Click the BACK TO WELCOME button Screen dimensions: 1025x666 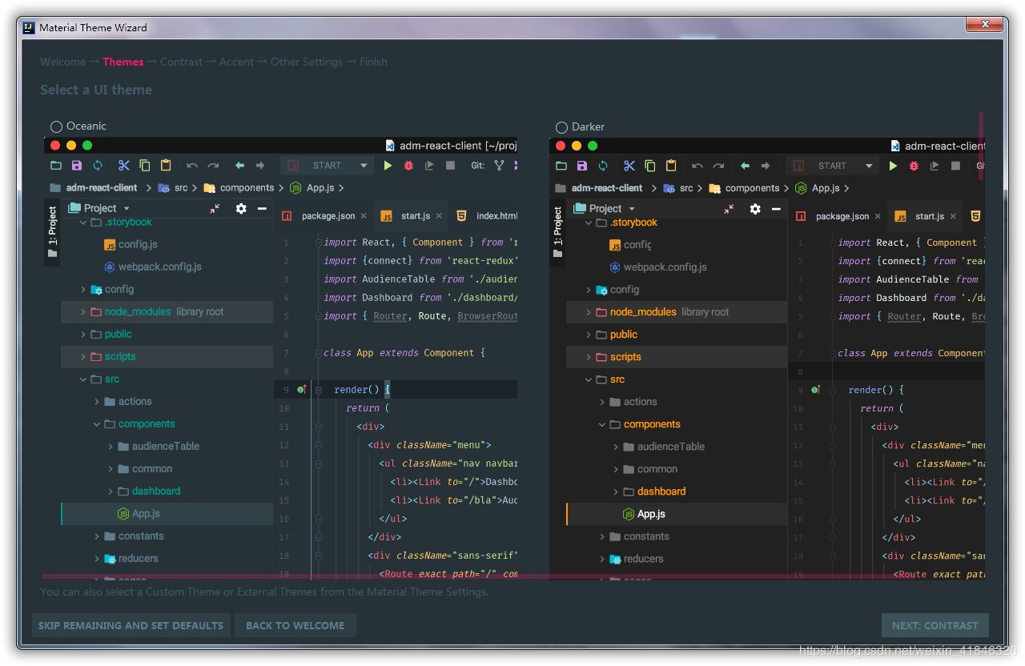tap(295, 625)
